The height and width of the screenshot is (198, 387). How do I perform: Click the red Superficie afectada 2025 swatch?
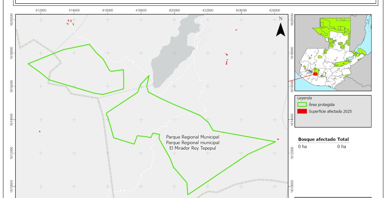tap(302, 112)
